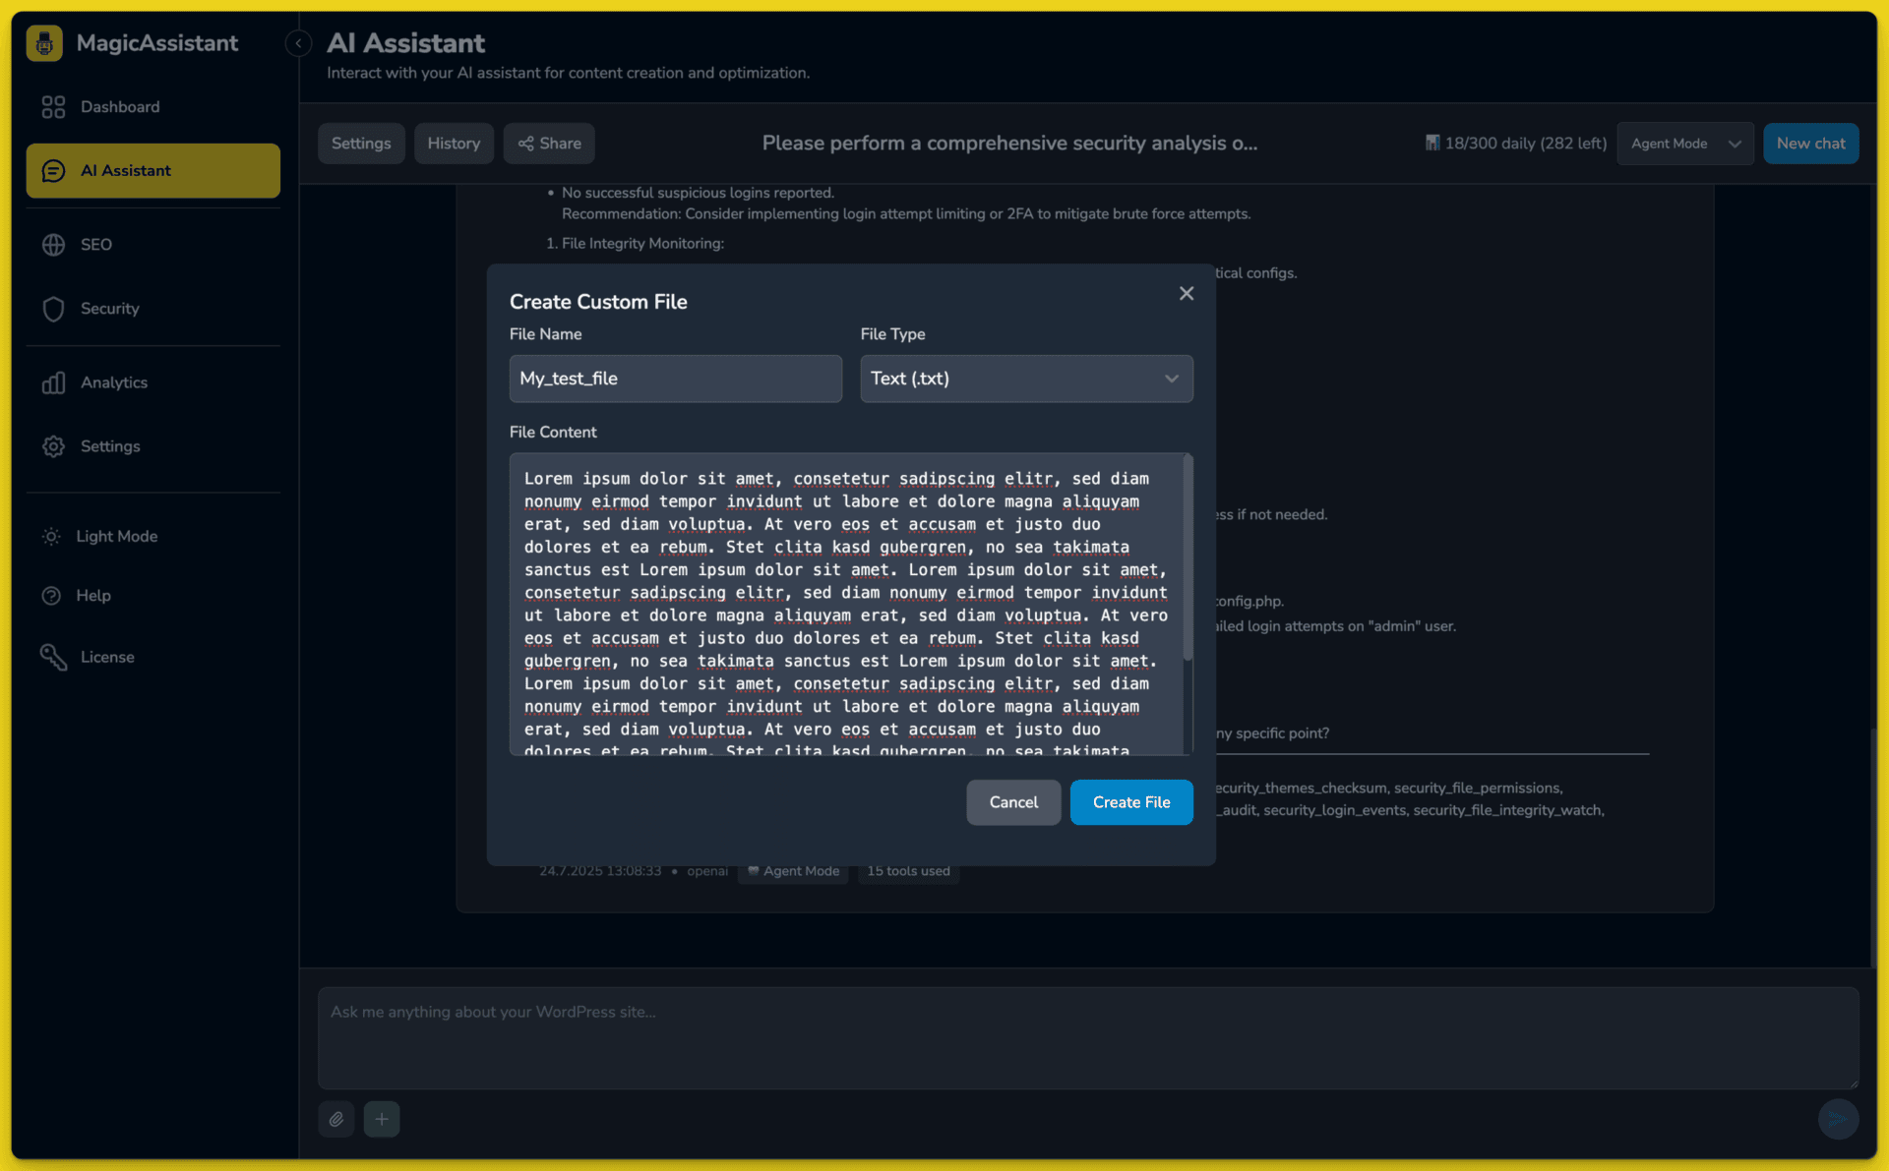
Task: Click the 'Ask me anything' message field
Action: coord(1082,1037)
